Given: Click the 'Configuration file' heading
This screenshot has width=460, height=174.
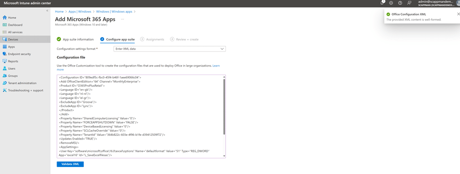Looking at the screenshot, I should (71, 58).
